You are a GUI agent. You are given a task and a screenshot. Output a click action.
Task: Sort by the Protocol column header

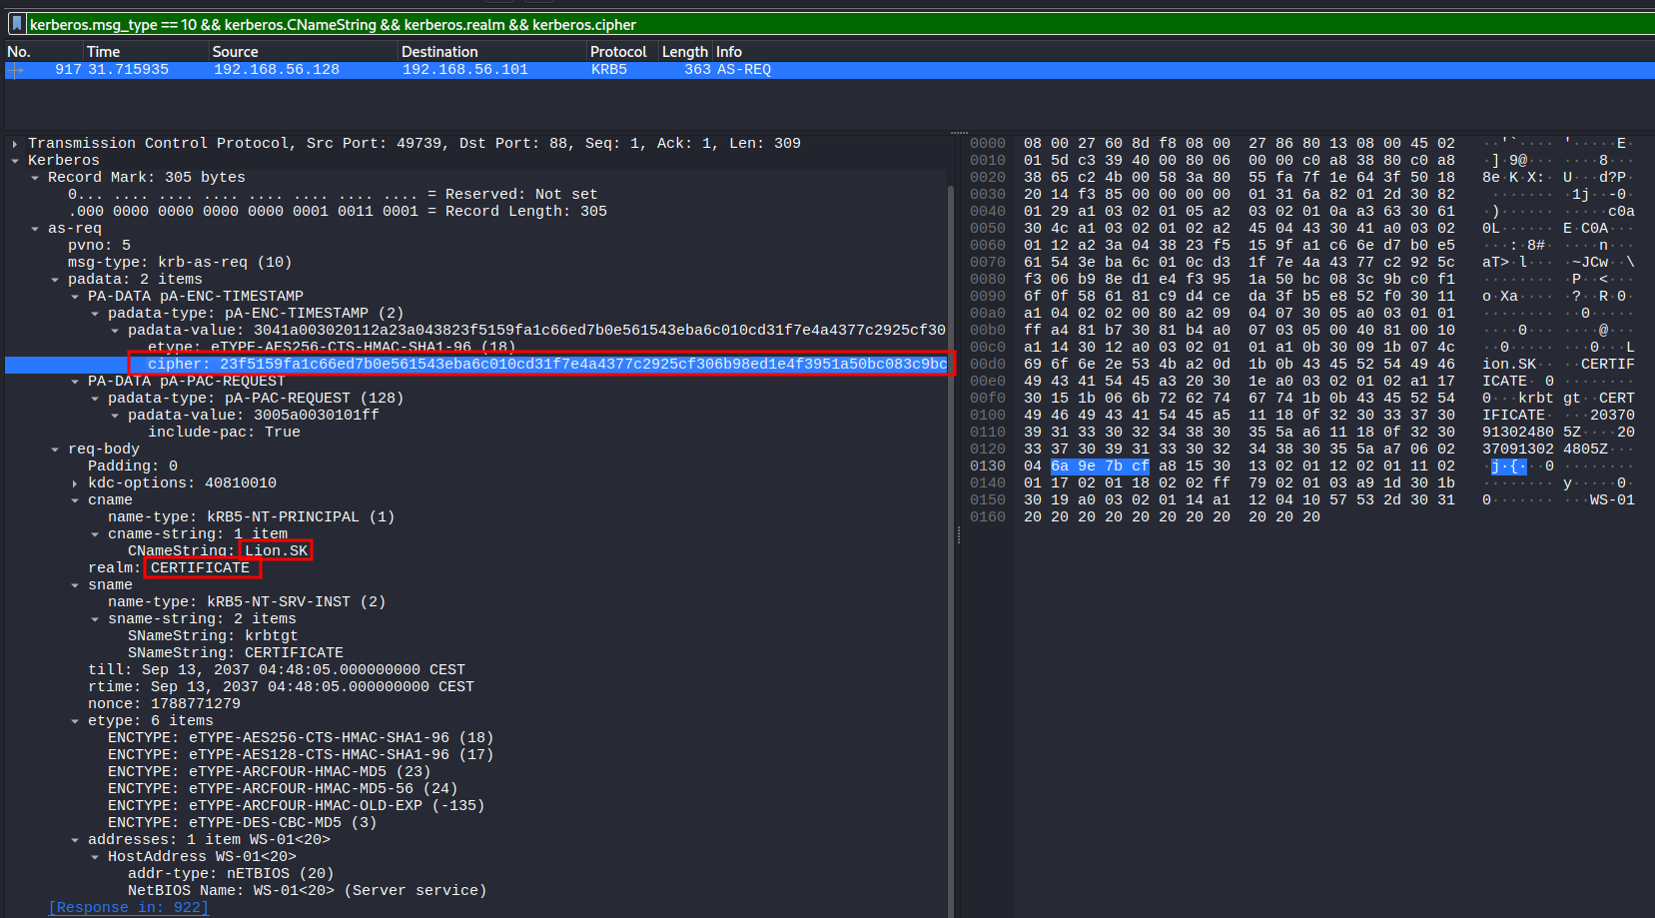coord(618,52)
